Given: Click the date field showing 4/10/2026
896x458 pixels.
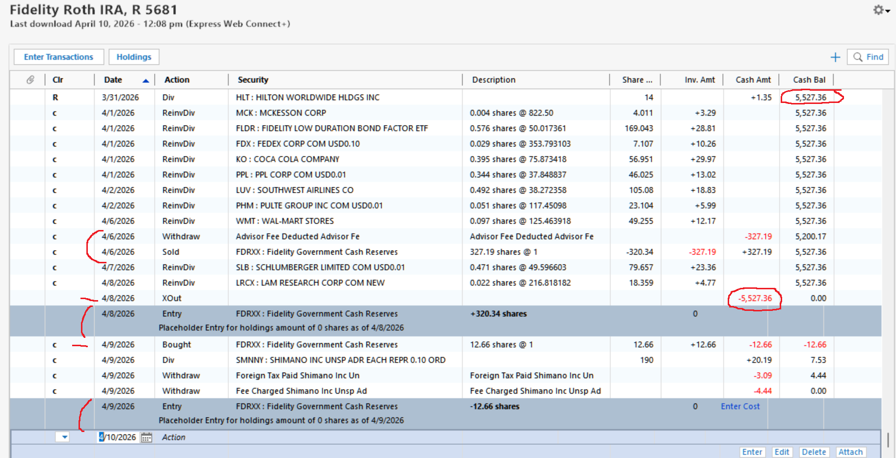Looking at the screenshot, I should coord(118,437).
